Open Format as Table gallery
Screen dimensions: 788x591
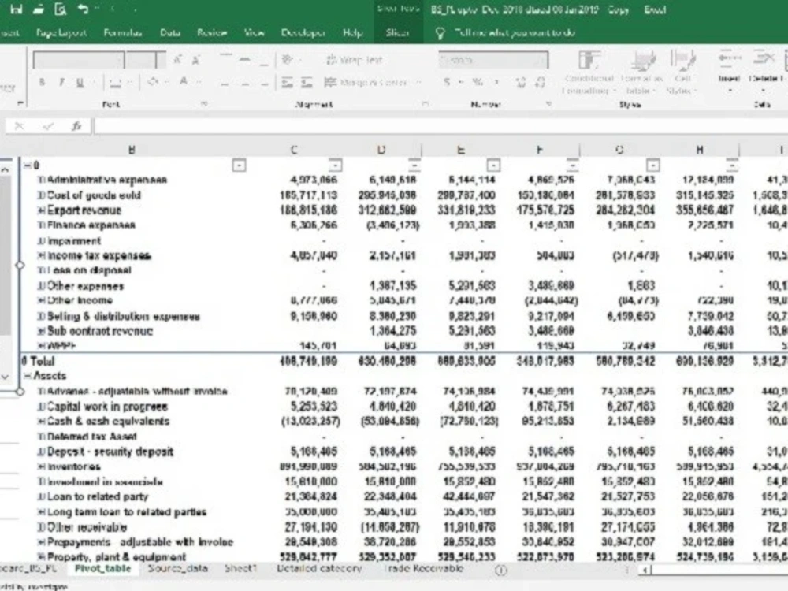point(641,72)
